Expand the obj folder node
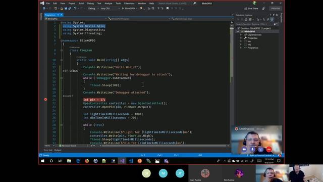Viewport: 323px width, 182px height. click(241, 44)
